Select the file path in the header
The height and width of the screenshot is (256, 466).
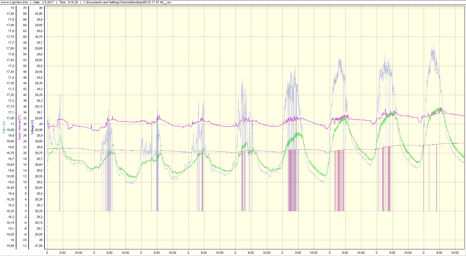(x=127, y=2)
